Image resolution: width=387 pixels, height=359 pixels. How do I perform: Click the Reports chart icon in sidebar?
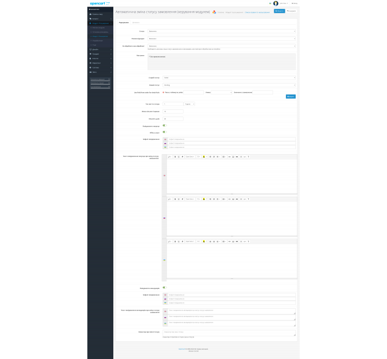click(90, 72)
